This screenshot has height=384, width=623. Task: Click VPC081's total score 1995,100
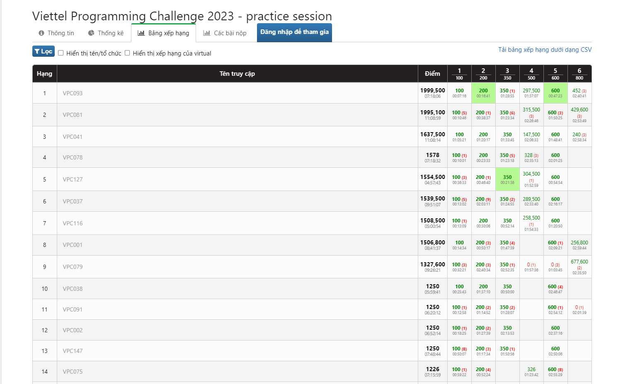point(433,112)
